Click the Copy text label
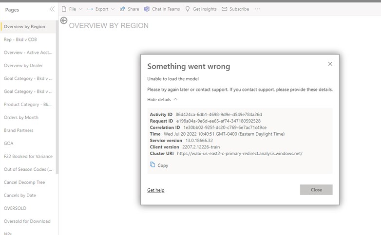 click(x=163, y=165)
